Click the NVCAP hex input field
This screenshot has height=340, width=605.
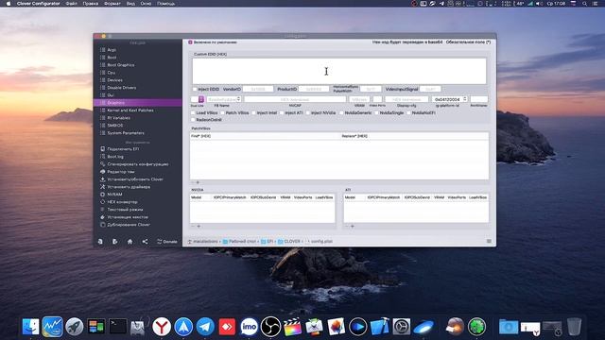click(x=295, y=99)
